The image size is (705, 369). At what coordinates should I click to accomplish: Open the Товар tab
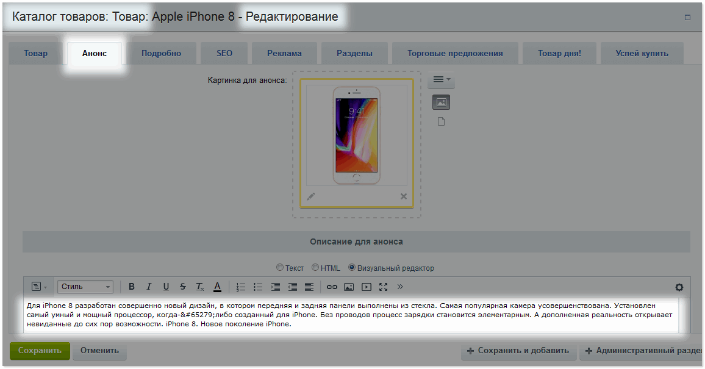coord(35,53)
